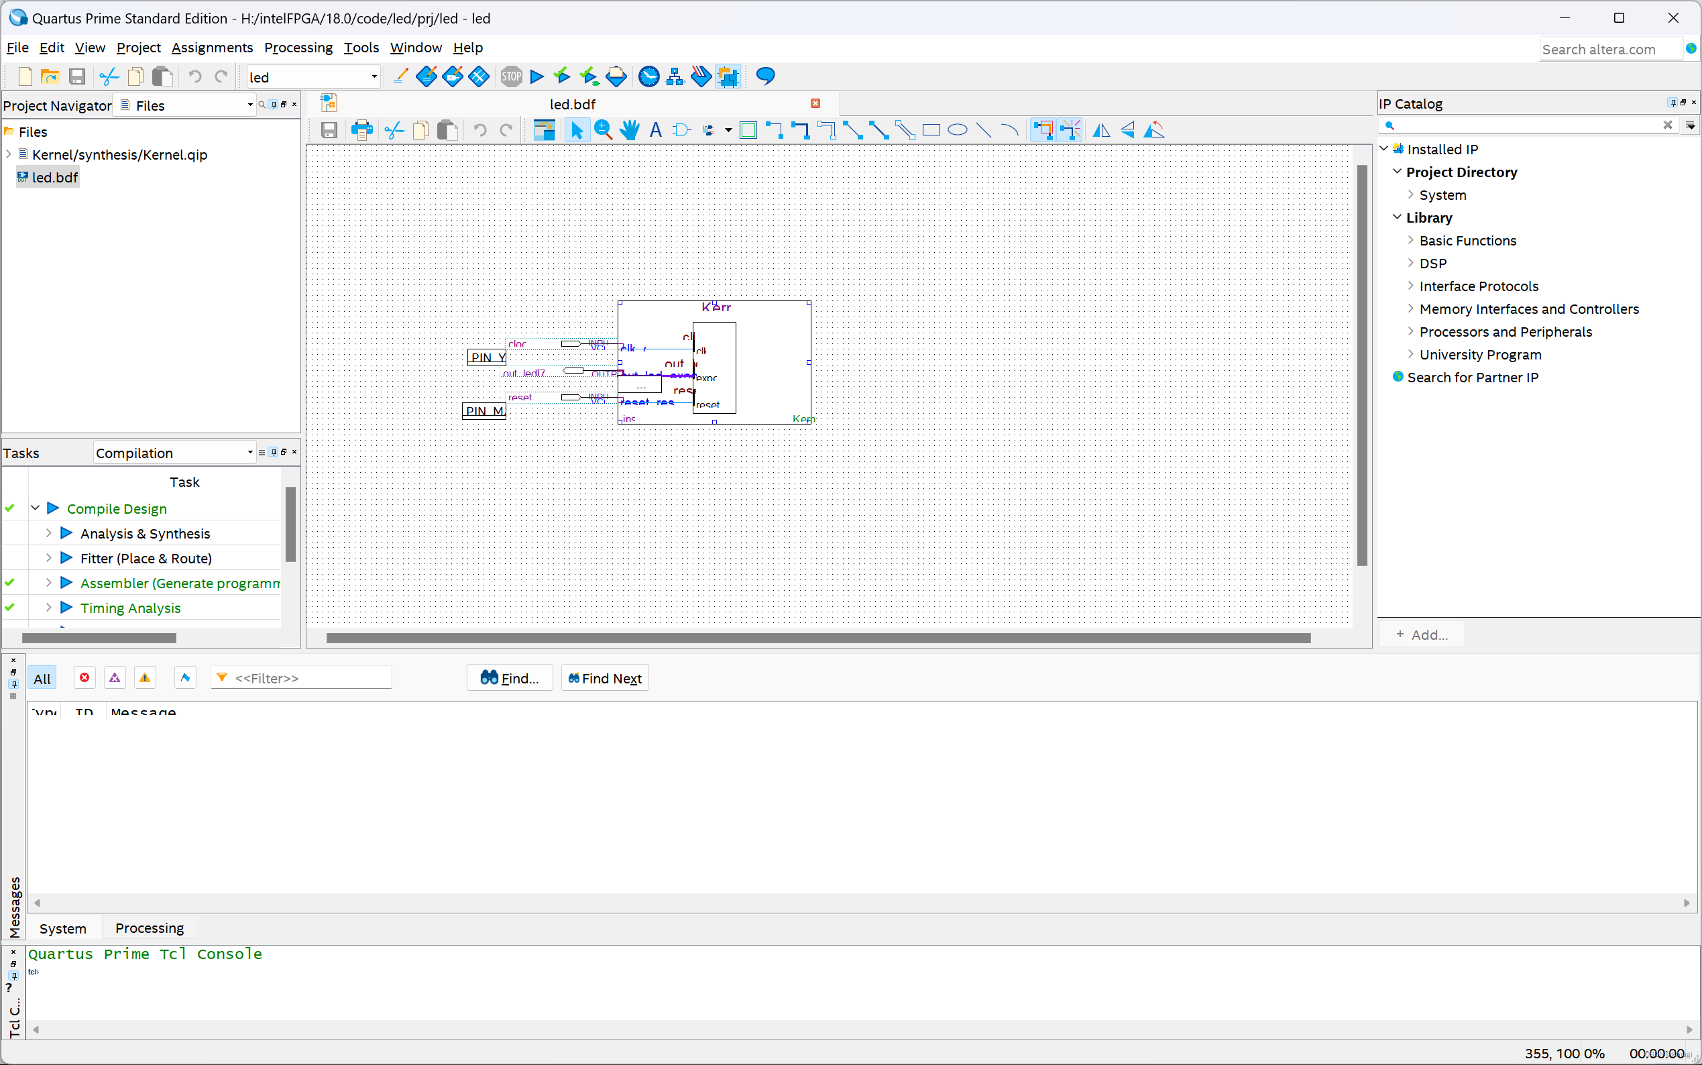Image resolution: width=1702 pixels, height=1065 pixels.
Task: Select the Zoom tool in schematic toolbar
Action: pyautogui.click(x=603, y=129)
